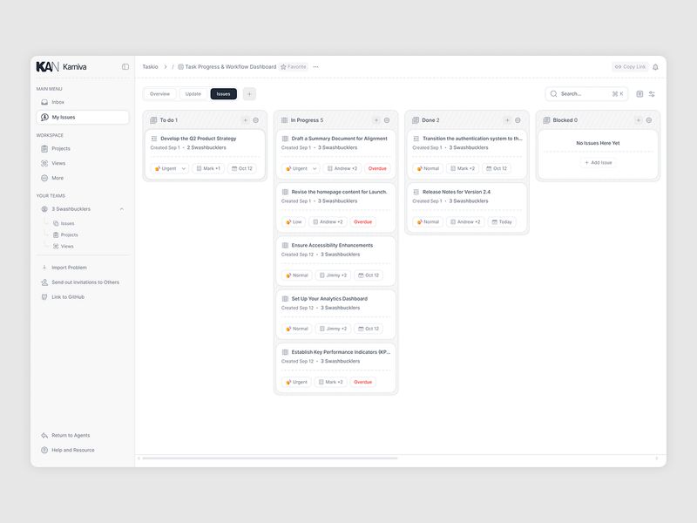Open Urgent priority dropdown on Q2 Product Strategy card
Image resolution: width=697 pixels, height=523 pixels.
[x=170, y=168]
